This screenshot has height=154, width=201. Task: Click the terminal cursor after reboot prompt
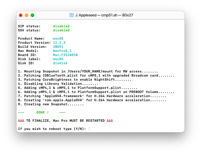pos(89,129)
